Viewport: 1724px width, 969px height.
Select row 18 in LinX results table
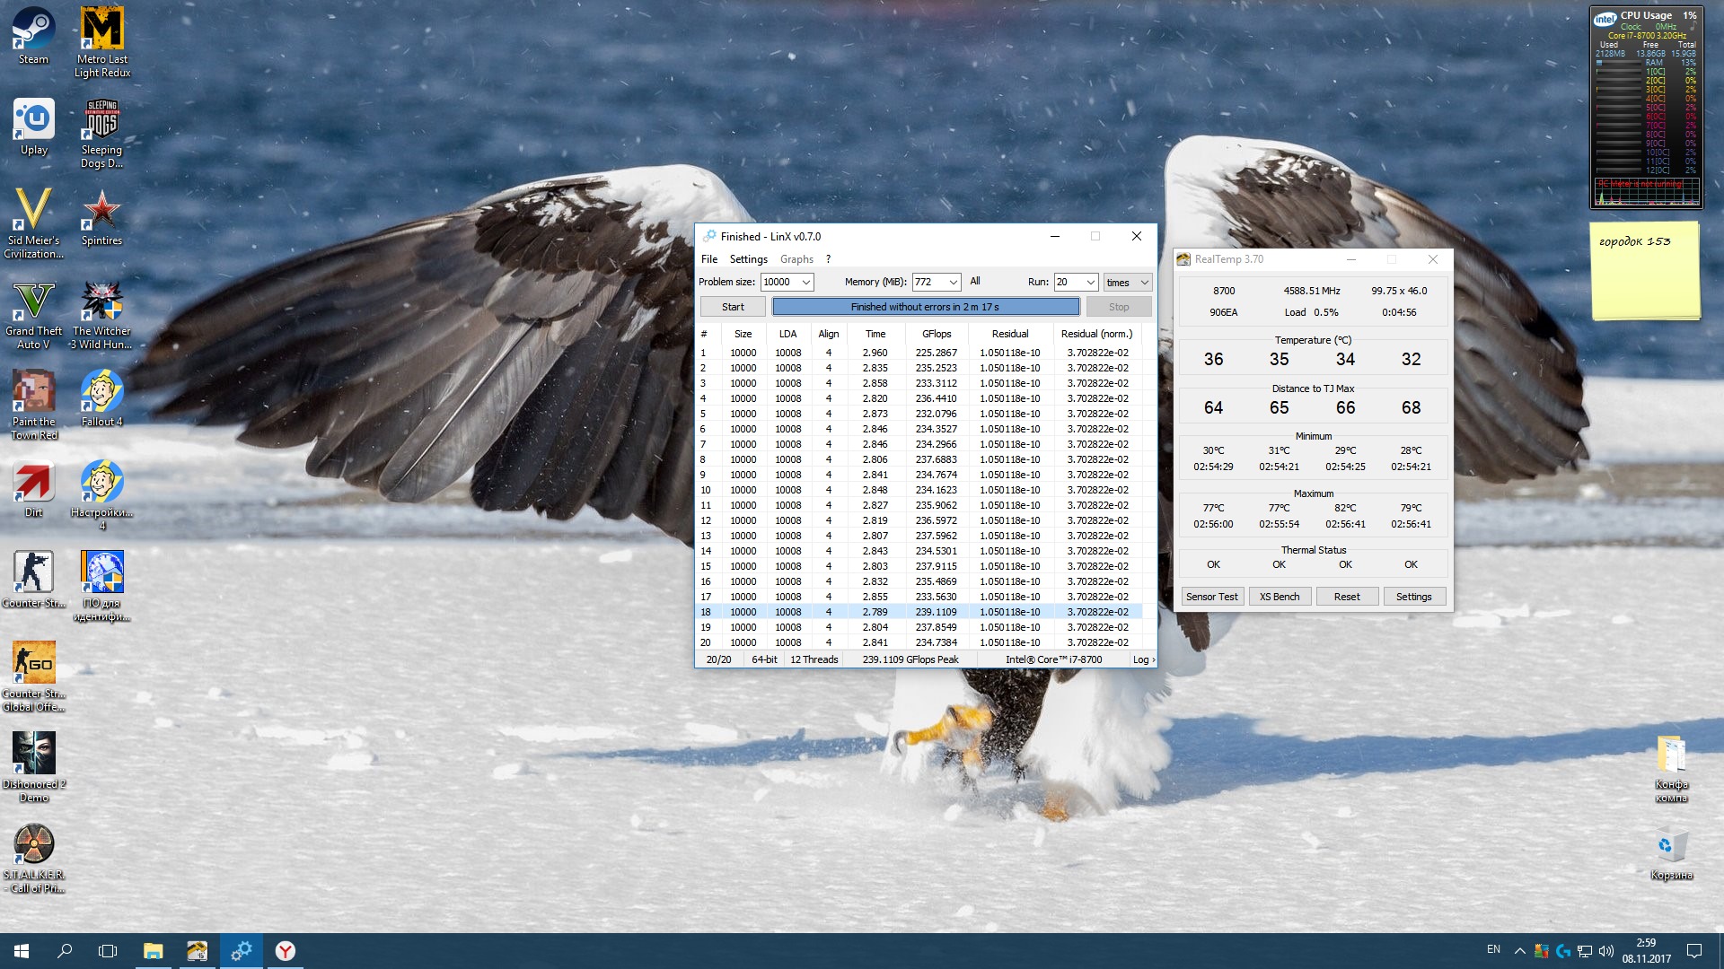click(x=925, y=612)
